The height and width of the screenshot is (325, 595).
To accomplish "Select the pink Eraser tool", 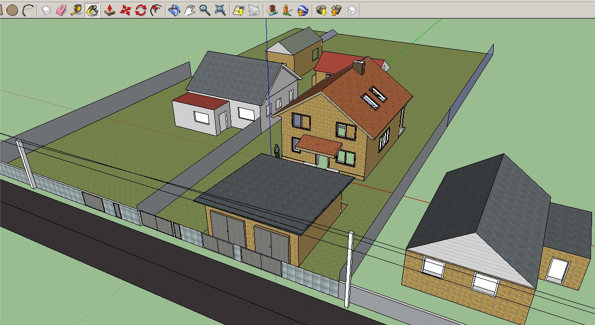I will pos(61,10).
